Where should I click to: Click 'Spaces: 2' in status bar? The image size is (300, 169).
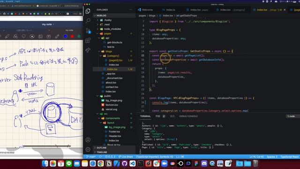coord(272,157)
